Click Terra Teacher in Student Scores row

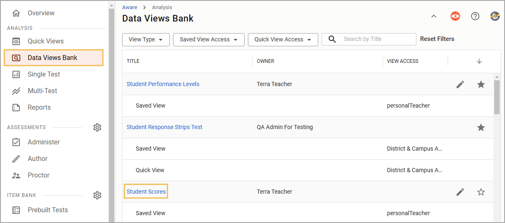pos(274,192)
